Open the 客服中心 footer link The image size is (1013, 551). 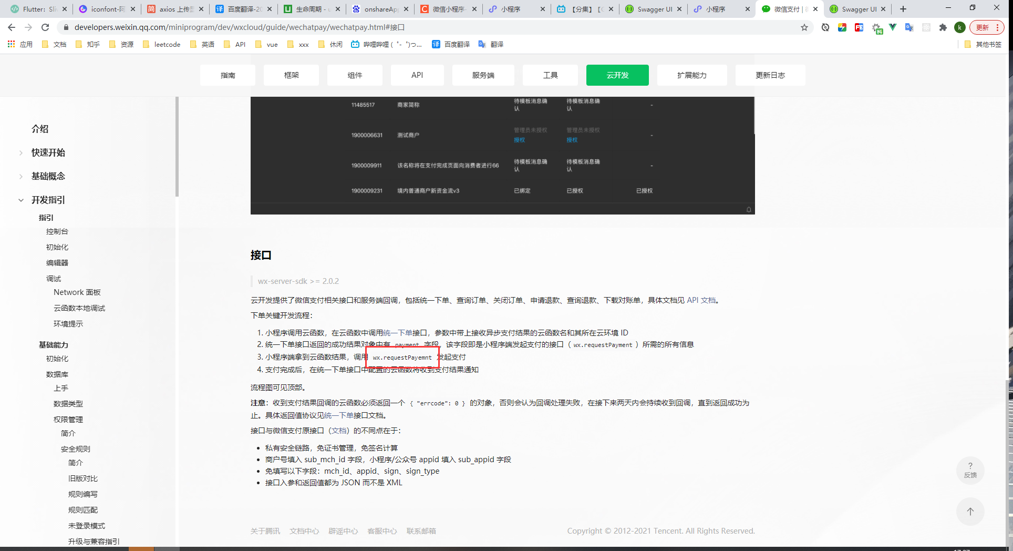(382, 531)
